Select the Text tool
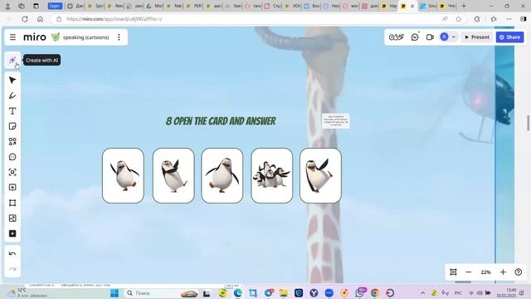 [12, 110]
